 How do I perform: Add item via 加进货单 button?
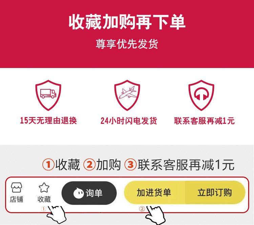[154, 193]
